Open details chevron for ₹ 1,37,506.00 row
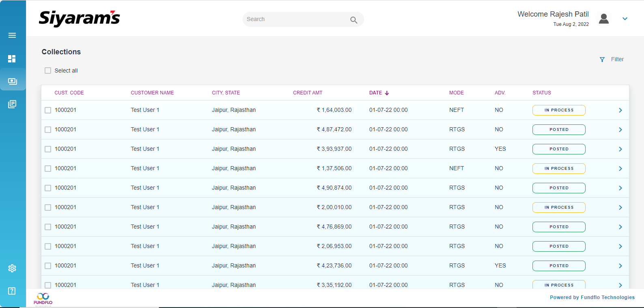The height and width of the screenshot is (308, 644). pos(620,169)
